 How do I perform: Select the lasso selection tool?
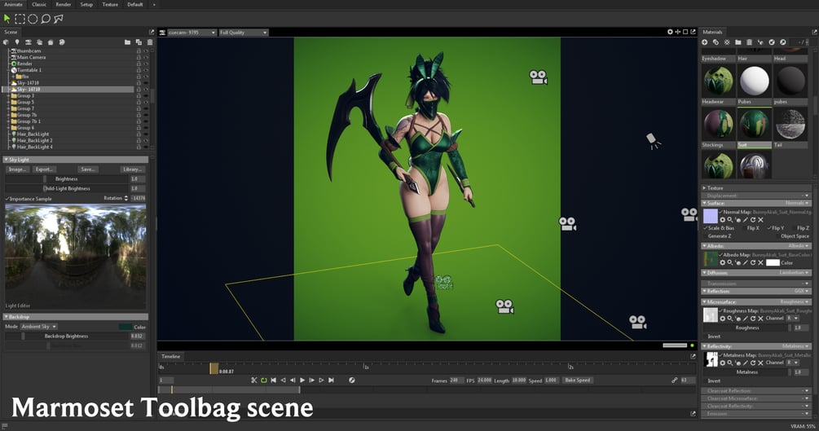click(x=46, y=19)
